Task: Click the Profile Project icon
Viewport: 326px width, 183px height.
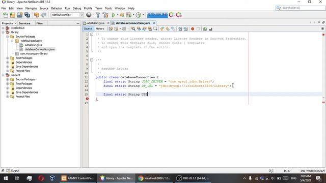Action: [138, 15]
